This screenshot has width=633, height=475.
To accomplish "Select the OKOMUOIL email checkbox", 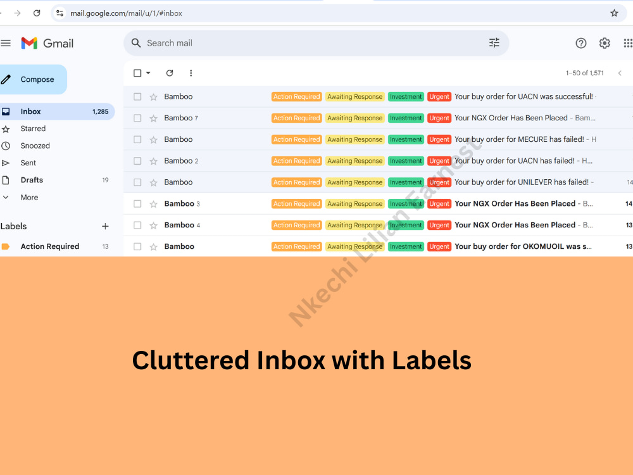I will [x=137, y=247].
